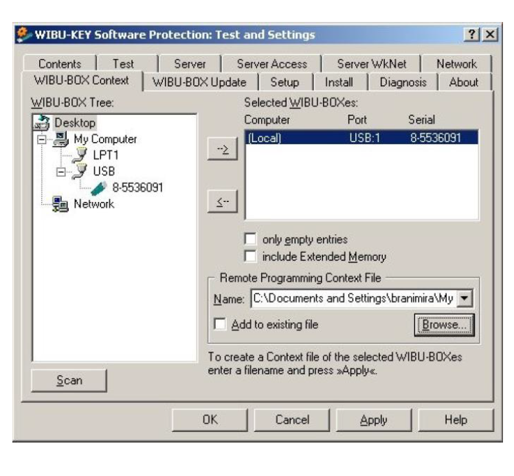The width and height of the screenshot is (514, 476).
Task: Open the Test tab
Action: coord(123,64)
